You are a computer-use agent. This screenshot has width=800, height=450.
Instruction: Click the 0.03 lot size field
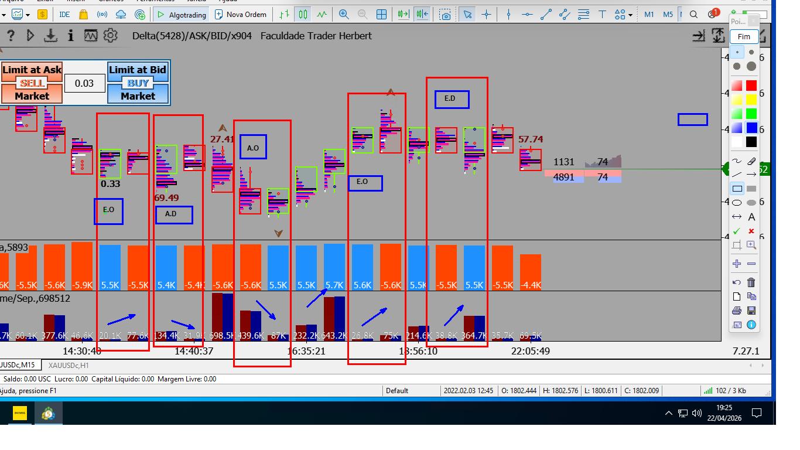(x=84, y=83)
